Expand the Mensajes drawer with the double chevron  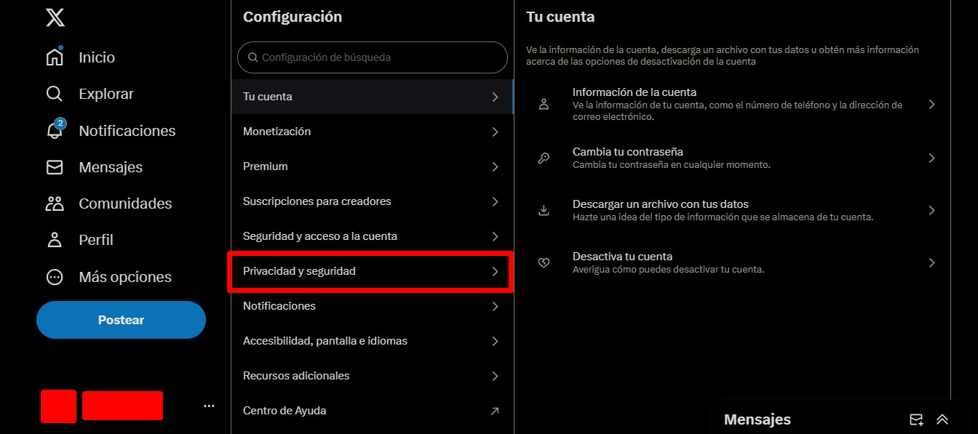[x=942, y=419]
